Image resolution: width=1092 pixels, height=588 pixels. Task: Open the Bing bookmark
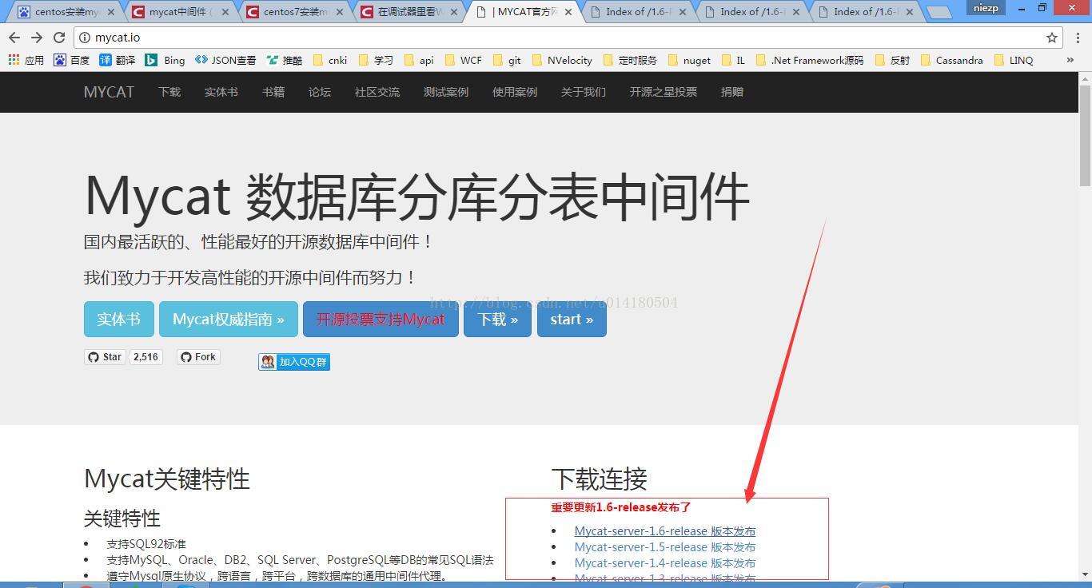tap(165, 60)
